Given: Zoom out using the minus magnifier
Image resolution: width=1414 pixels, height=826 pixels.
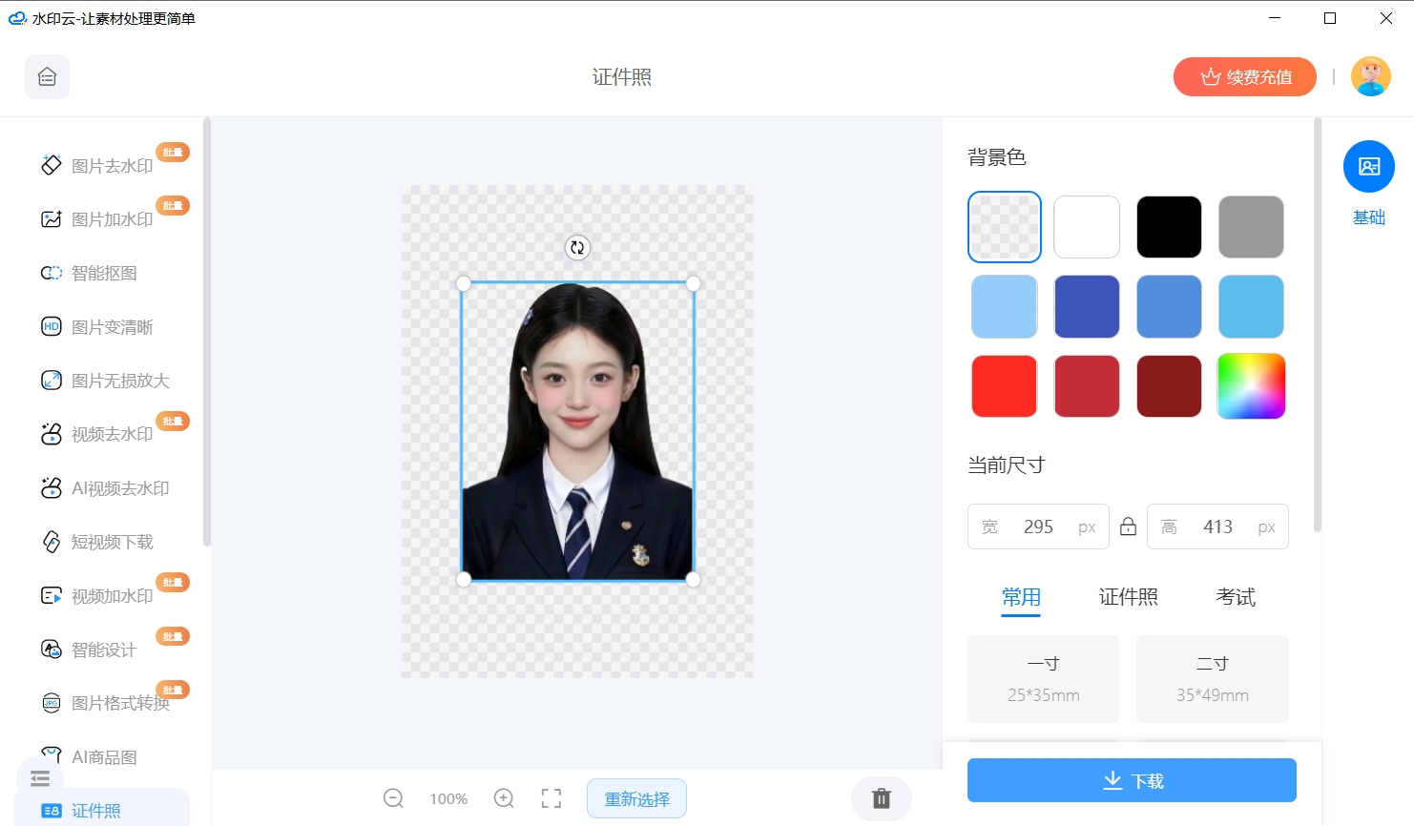Looking at the screenshot, I should coord(393,798).
